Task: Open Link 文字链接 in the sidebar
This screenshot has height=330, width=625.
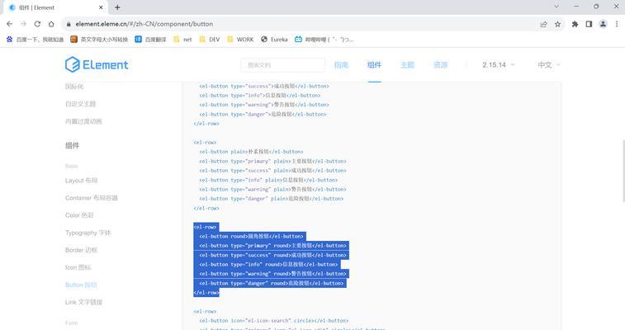Action: [83, 303]
